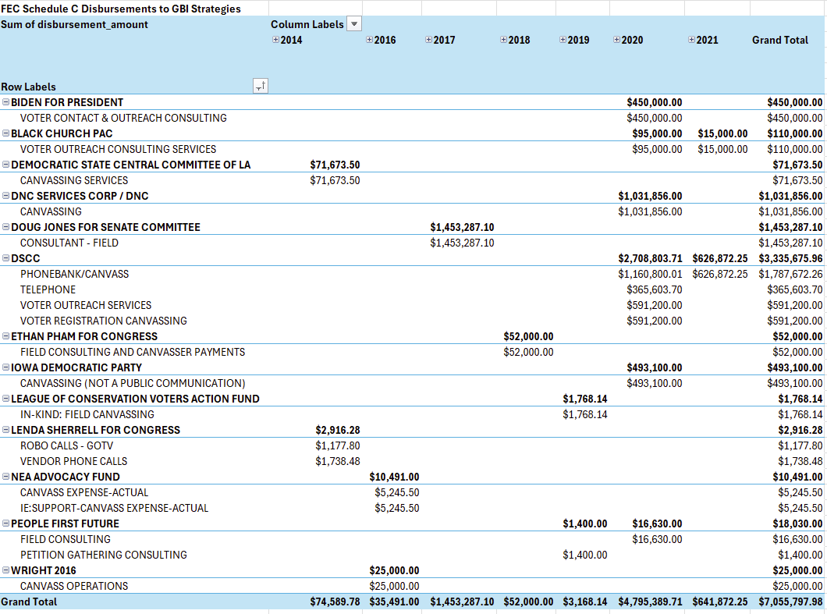827x614 pixels.
Task: Collapse the NEA ADVOCACY FUND group
Action: point(5,477)
